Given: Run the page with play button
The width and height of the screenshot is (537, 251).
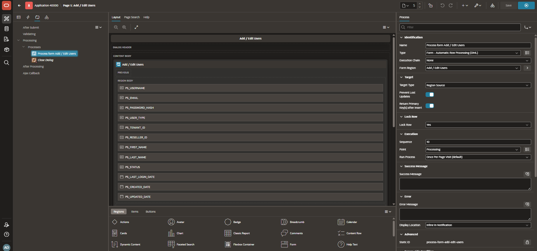Looking at the screenshot, I should 526,5.
